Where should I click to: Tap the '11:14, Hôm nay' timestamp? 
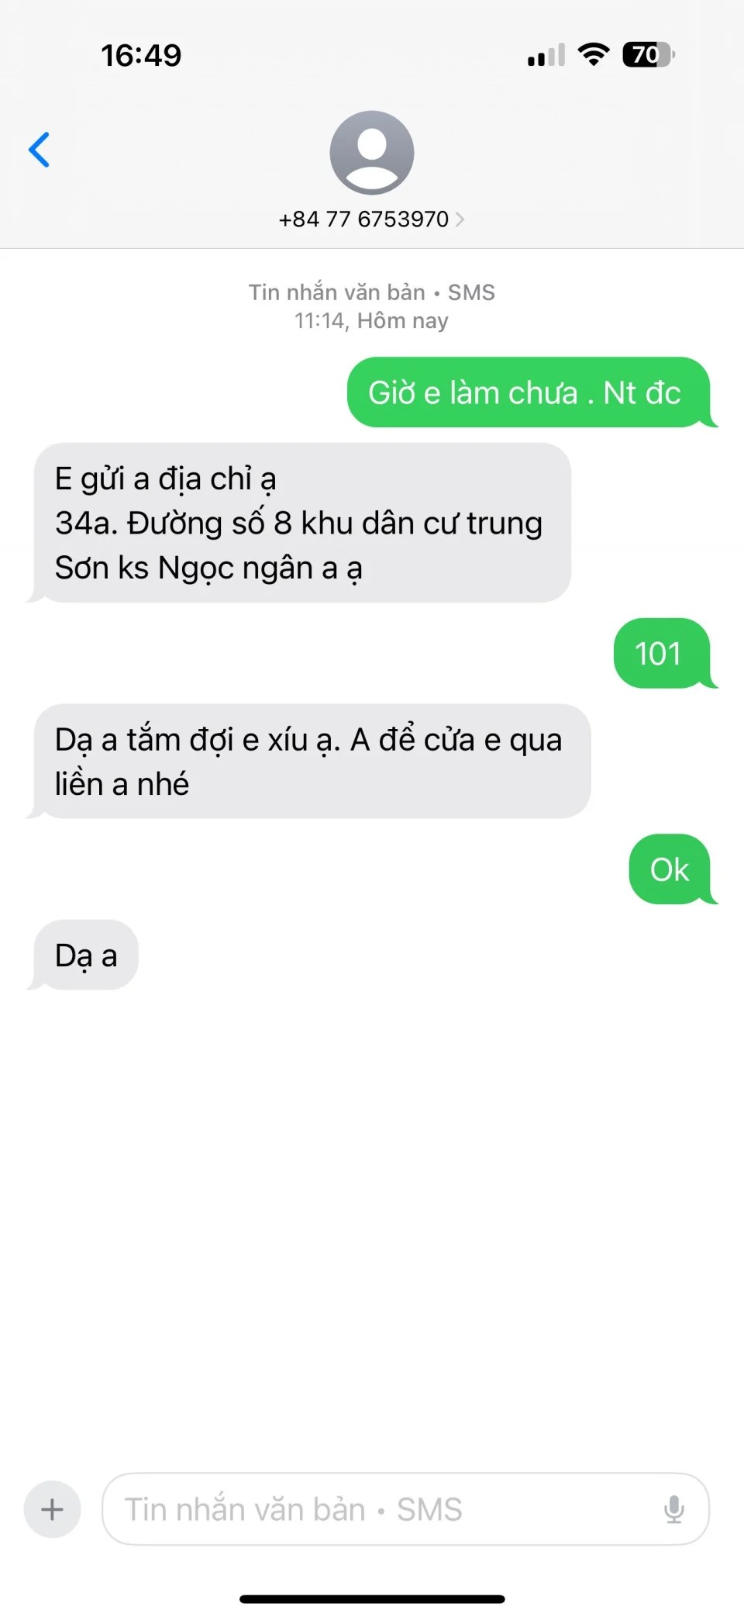click(371, 321)
